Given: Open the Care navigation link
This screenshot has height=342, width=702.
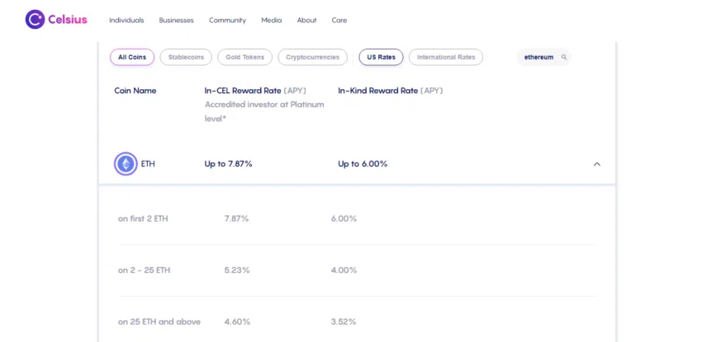Looking at the screenshot, I should tap(339, 20).
